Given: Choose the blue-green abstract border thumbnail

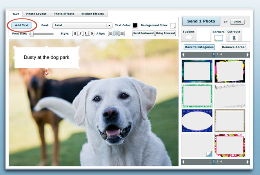Looking at the screenshot, I should tap(197, 71).
